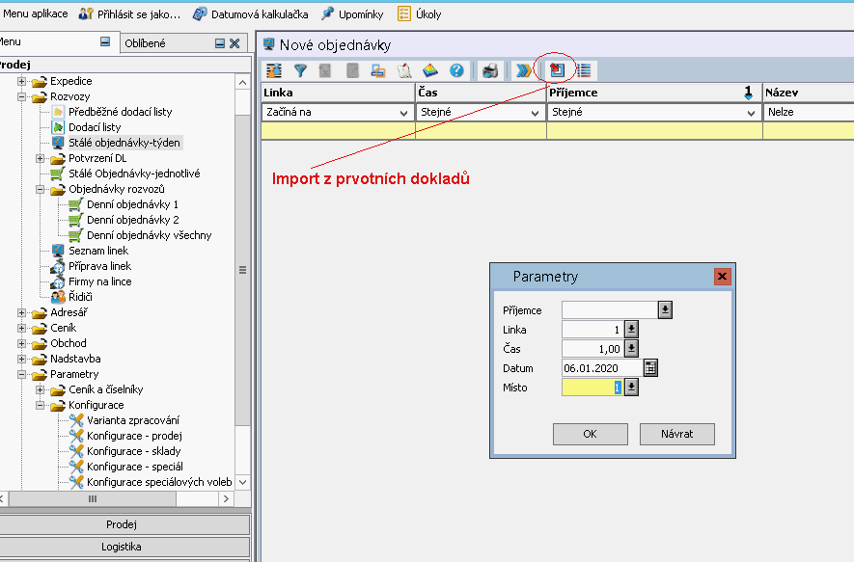Expand the Potvrzení DL folder

pyautogui.click(x=40, y=158)
